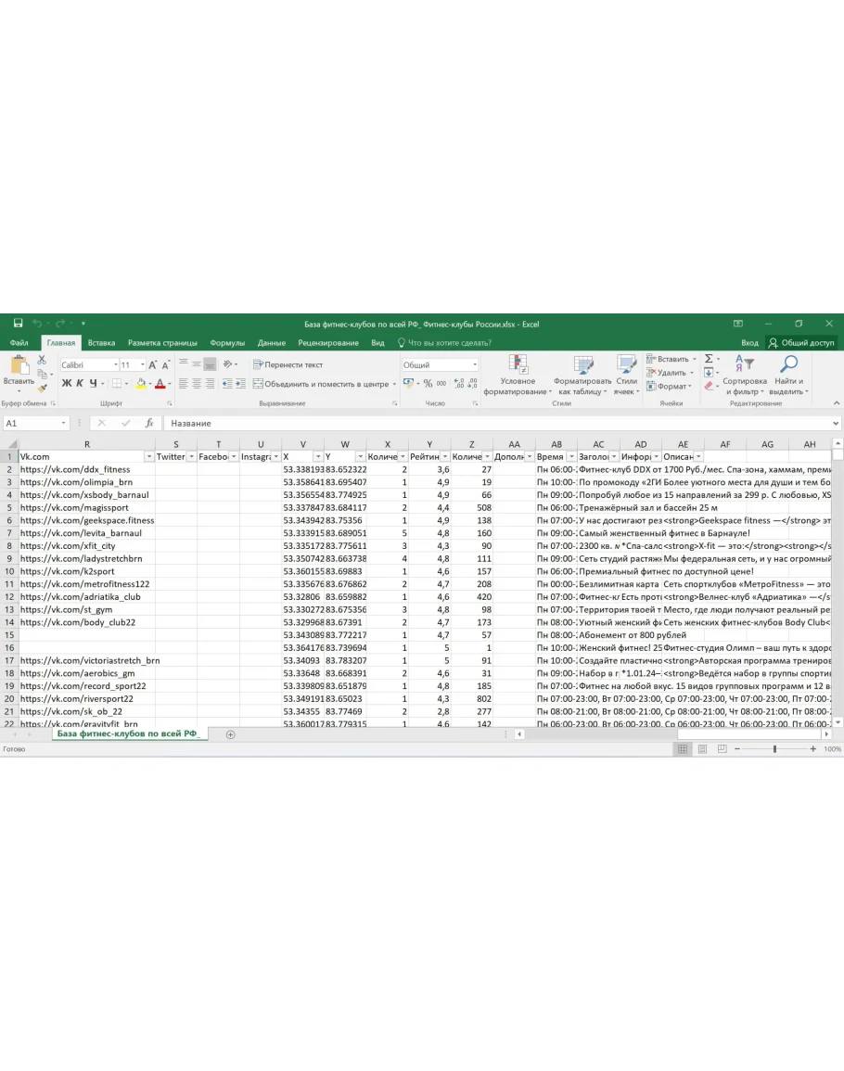Open the Рецензирование ribbon tab
Image resolution: width=844 pixels, height=1071 pixels.
pos(328,343)
